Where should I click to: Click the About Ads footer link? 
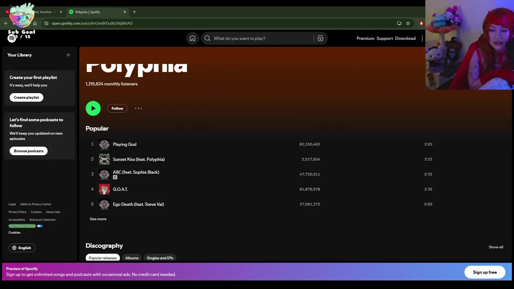coord(53,212)
